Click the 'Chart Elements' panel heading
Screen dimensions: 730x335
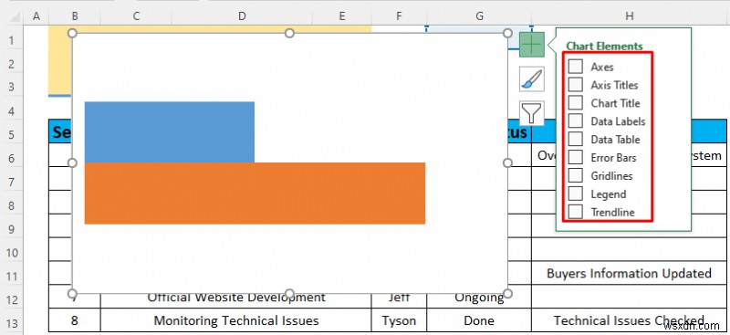[x=604, y=47]
